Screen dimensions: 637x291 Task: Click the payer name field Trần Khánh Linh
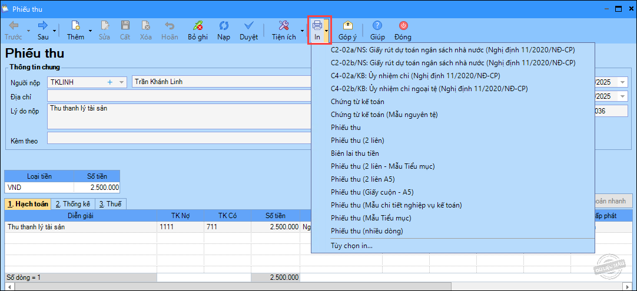221,82
